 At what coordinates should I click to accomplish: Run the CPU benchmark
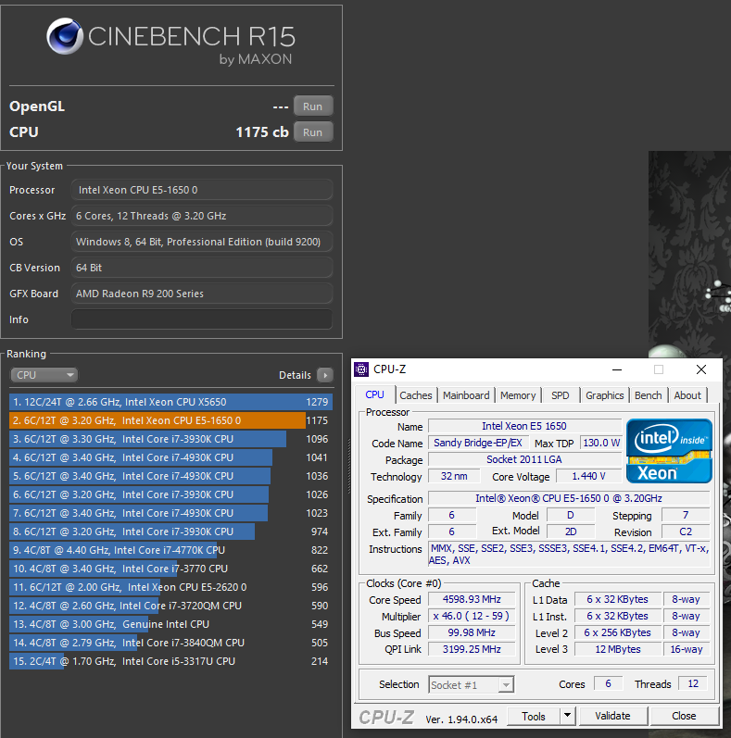[x=312, y=132]
